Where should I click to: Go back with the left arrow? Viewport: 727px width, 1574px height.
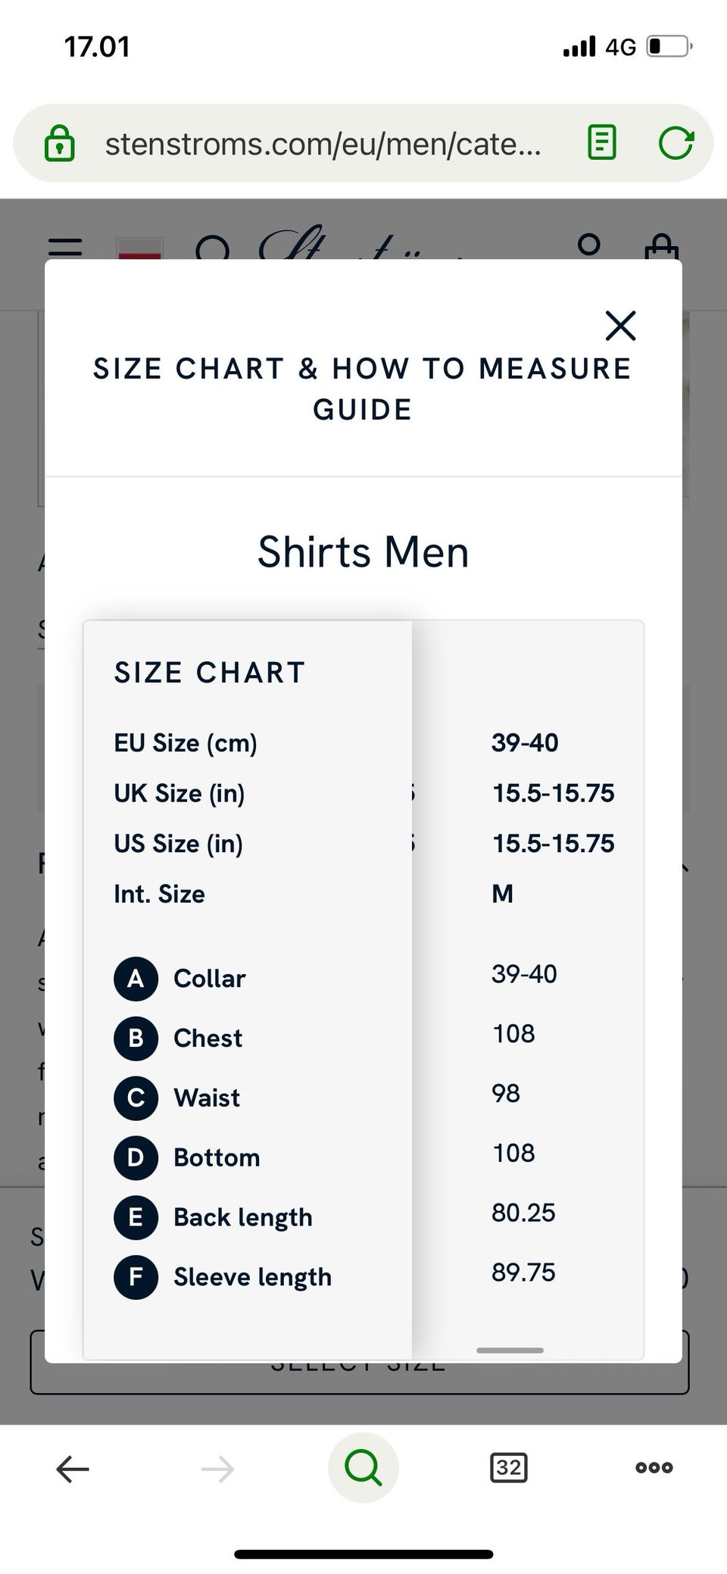pyautogui.click(x=73, y=1469)
